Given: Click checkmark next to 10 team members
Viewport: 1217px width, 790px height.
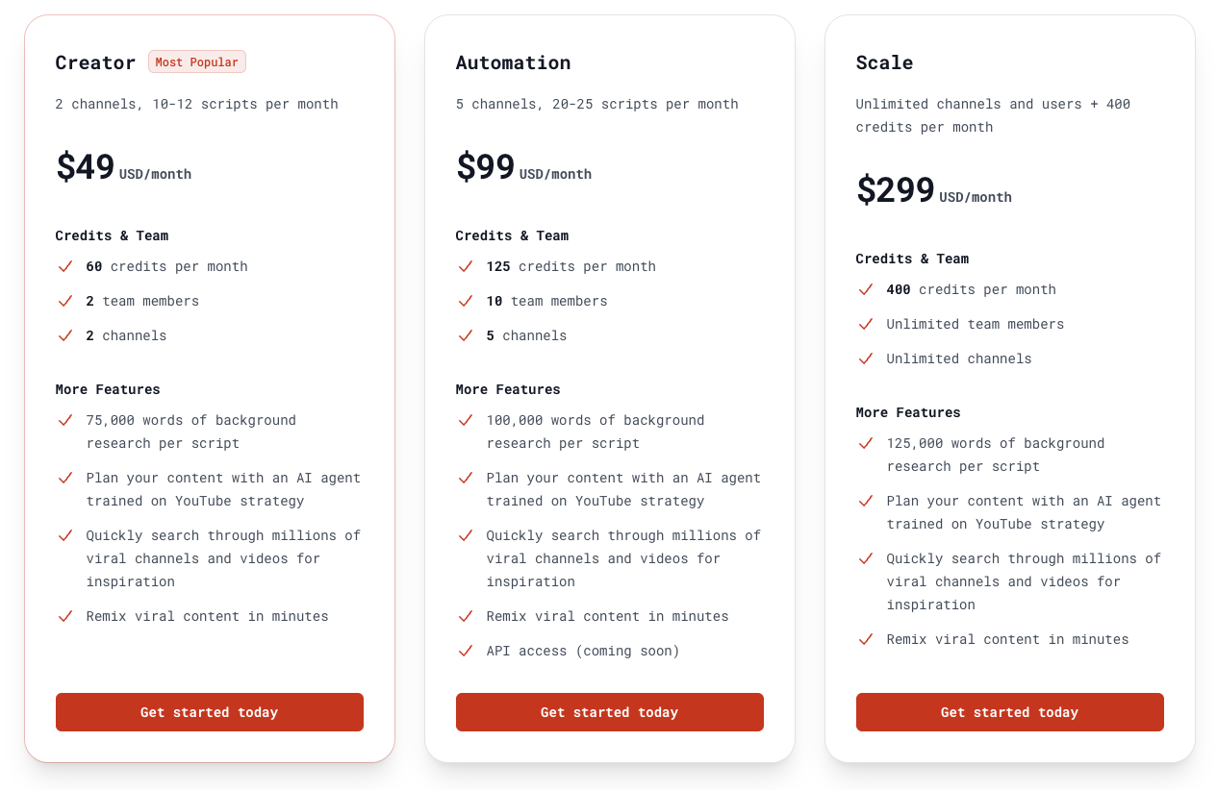Looking at the screenshot, I should point(466,301).
